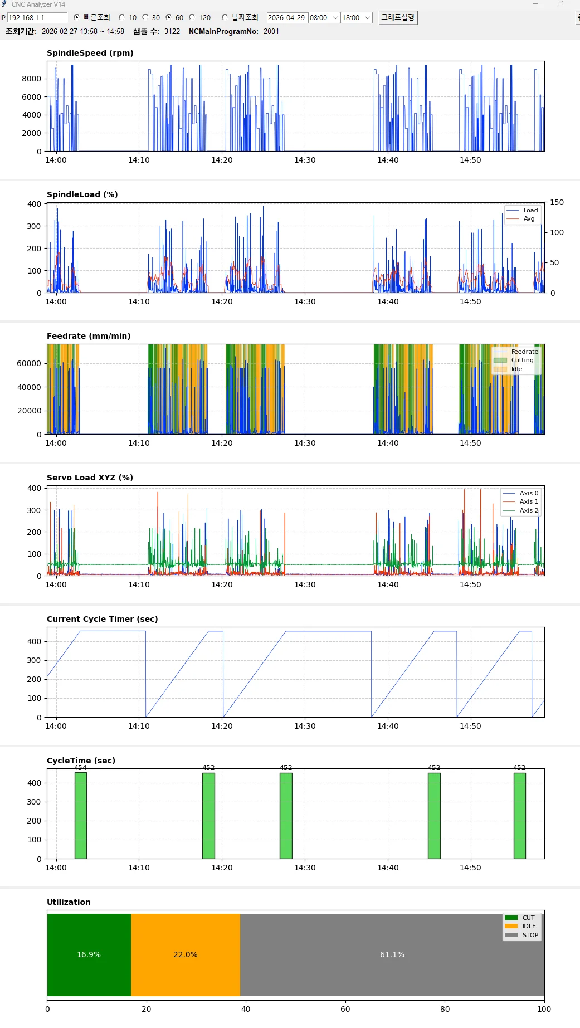This screenshot has height=1028, width=580.
Task: Click the green CUT legend swatch
Action: click(511, 918)
